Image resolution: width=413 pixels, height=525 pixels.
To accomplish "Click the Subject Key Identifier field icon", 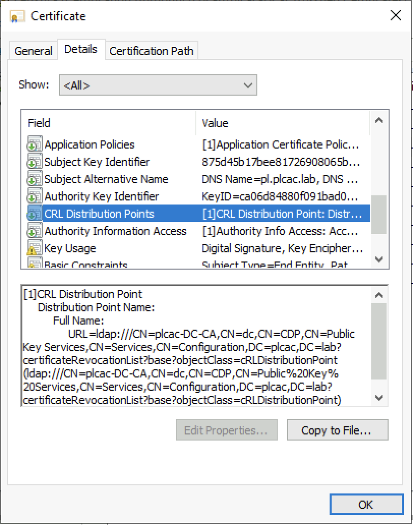I will [34, 162].
